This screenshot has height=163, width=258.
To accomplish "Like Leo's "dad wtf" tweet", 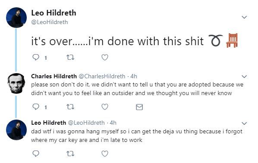I will [105, 154].
